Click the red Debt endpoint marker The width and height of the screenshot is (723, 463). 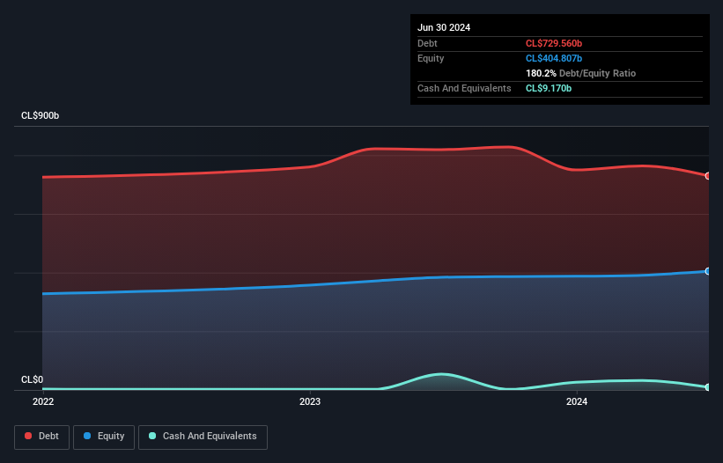708,176
